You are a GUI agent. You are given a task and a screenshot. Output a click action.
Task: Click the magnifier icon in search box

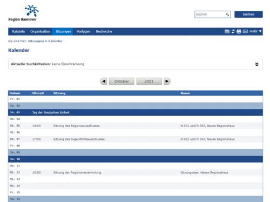(227, 15)
